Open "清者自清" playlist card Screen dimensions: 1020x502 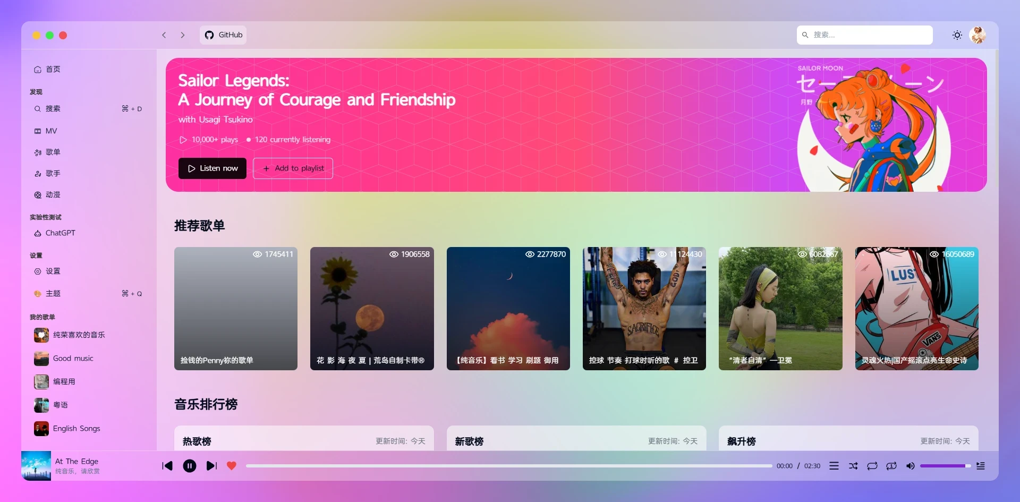[x=780, y=309]
